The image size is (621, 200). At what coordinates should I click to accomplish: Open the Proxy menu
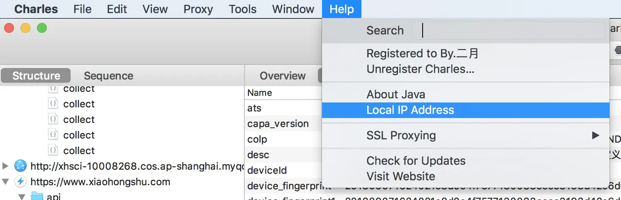(x=198, y=9)
